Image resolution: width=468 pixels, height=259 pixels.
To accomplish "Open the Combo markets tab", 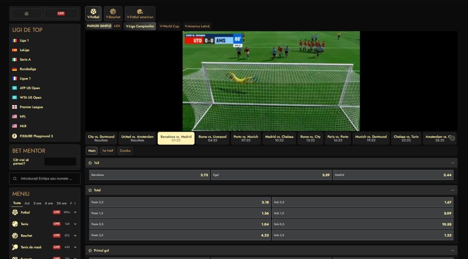I will tap(125, 151).
